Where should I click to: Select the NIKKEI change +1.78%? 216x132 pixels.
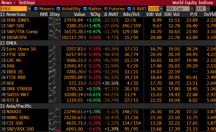[94, 112]
